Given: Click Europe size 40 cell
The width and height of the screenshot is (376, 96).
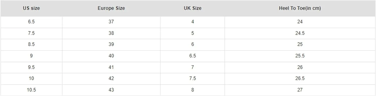Looking at the screenshot, I should [111, 56].
